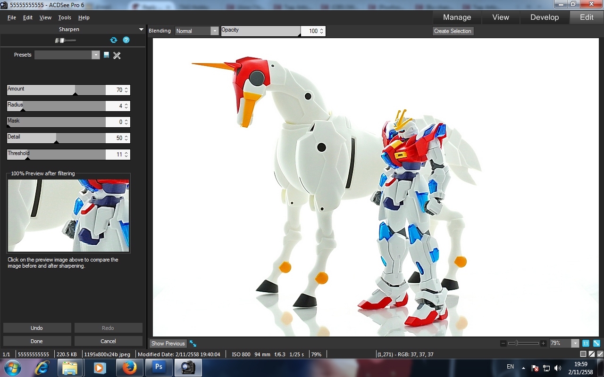Cancel the sharpen operation
This screenshot has height=377, width=604.
pyautogui.click(x=108, y=341)
